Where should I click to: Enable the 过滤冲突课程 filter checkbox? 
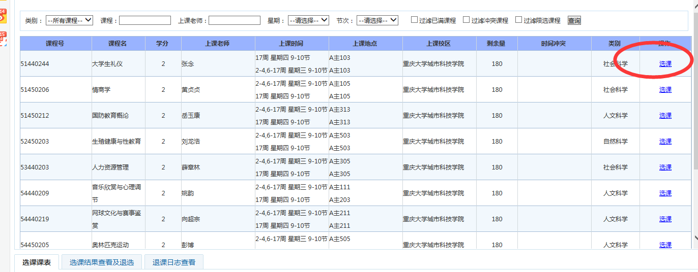click(x=466, y=20)
